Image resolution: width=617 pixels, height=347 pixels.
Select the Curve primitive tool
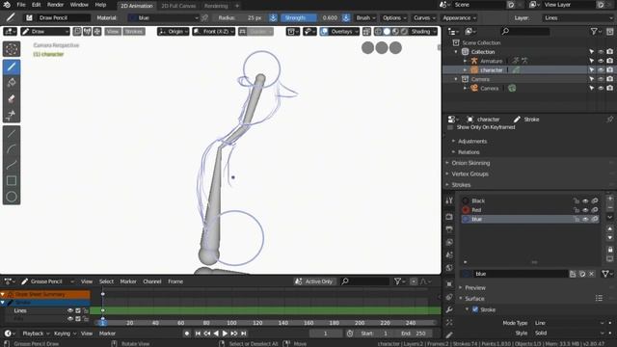pyautogui.click(x=12, y=165)
